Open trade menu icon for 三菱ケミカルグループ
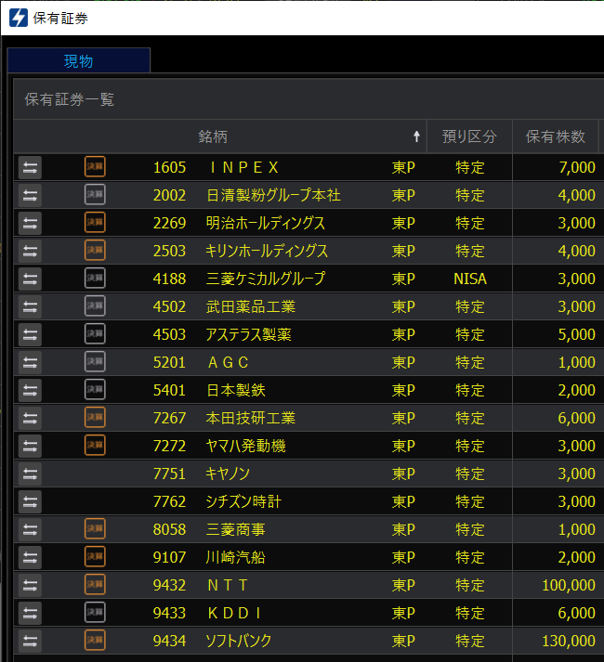The width and height of the screenshot is (604, 662). (x=30, y=279)
